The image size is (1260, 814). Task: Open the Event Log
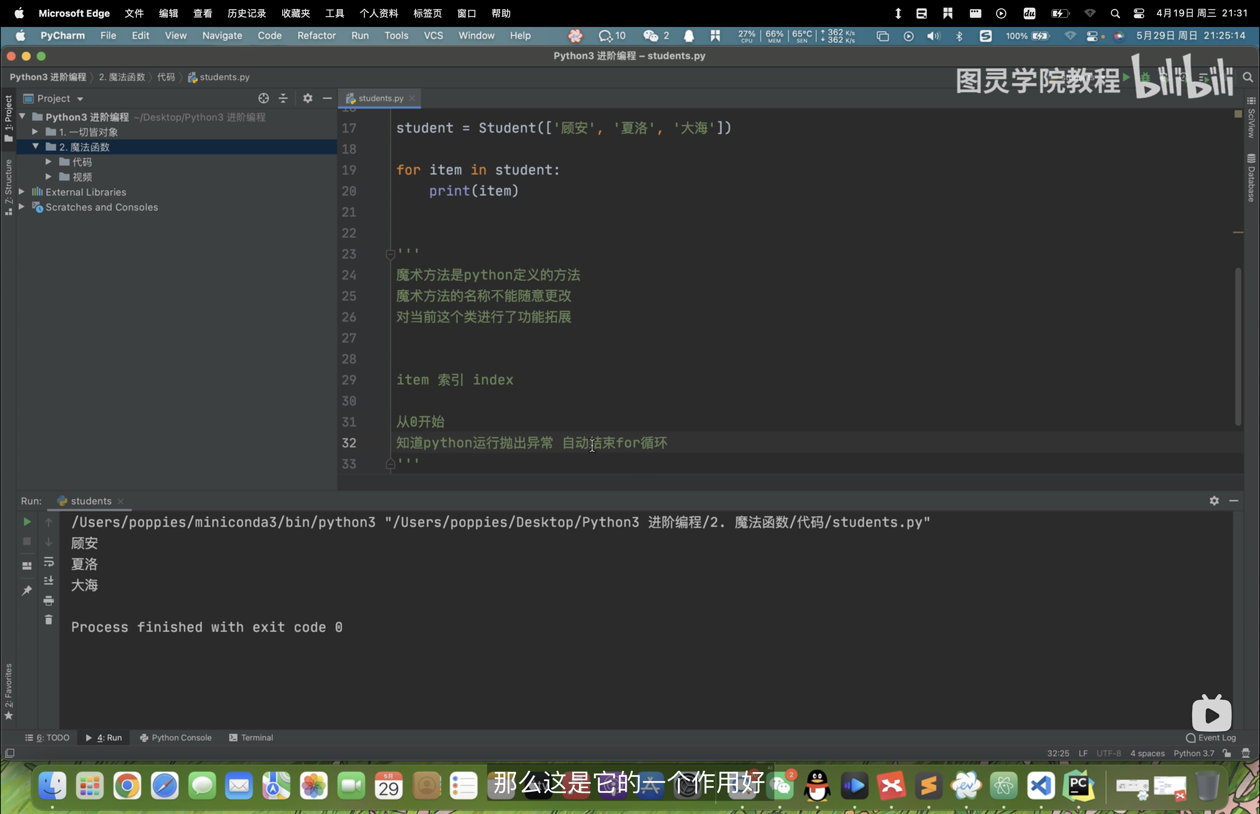(x=1212, y=737)
